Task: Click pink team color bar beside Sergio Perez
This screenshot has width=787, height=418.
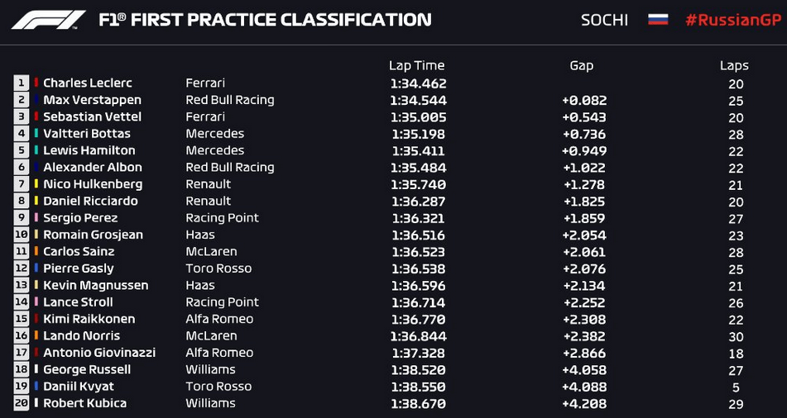Action: (36, 217)
